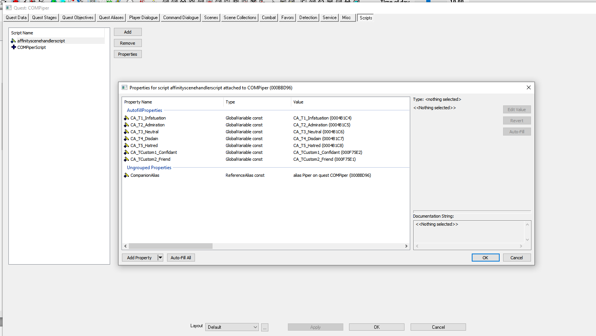Click the property icon for CA_TCustom1_Confidant
Image resolution: width=596 pixels, height=336 pixels.
(127, 152)
